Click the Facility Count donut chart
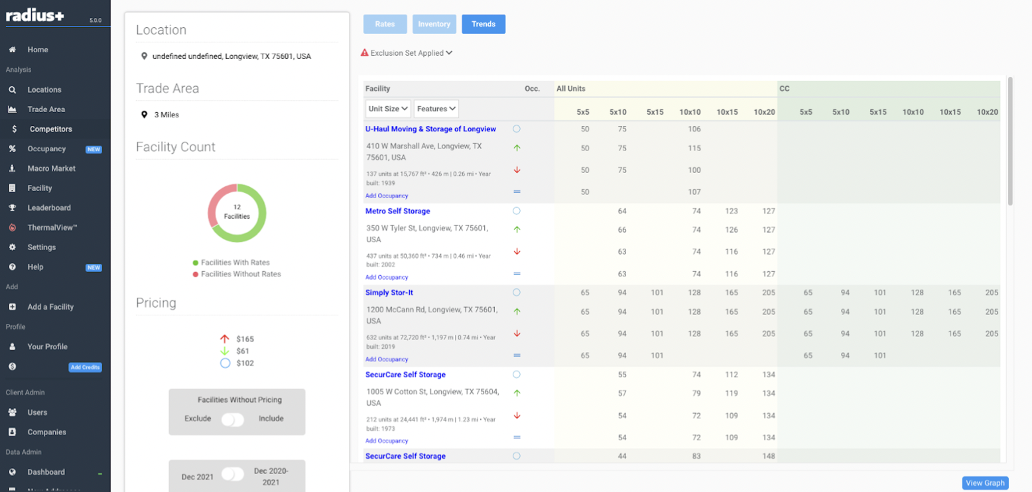1032x492 pixels. click(237, 213)
